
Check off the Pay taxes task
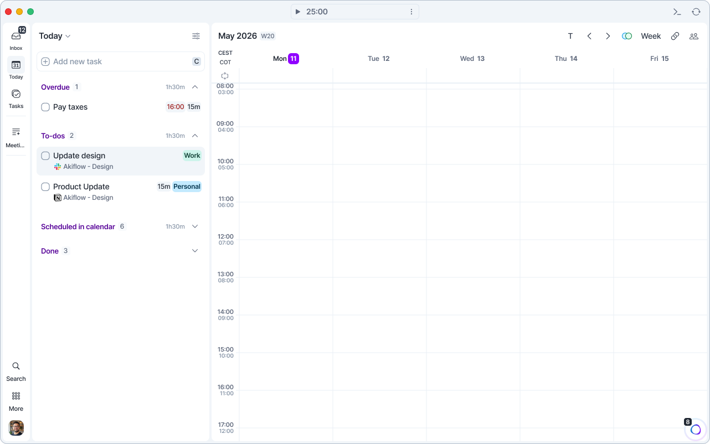(x=45, y=107)
